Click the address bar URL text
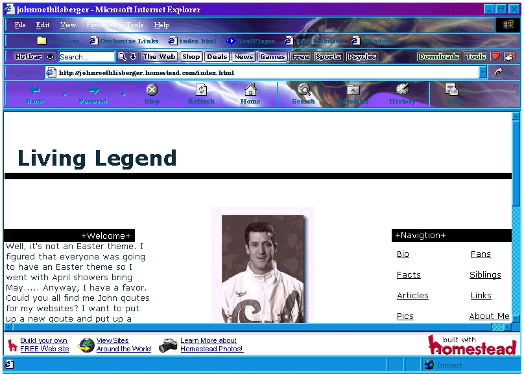Viewport: 524px width, 374px height. (147, 72)
